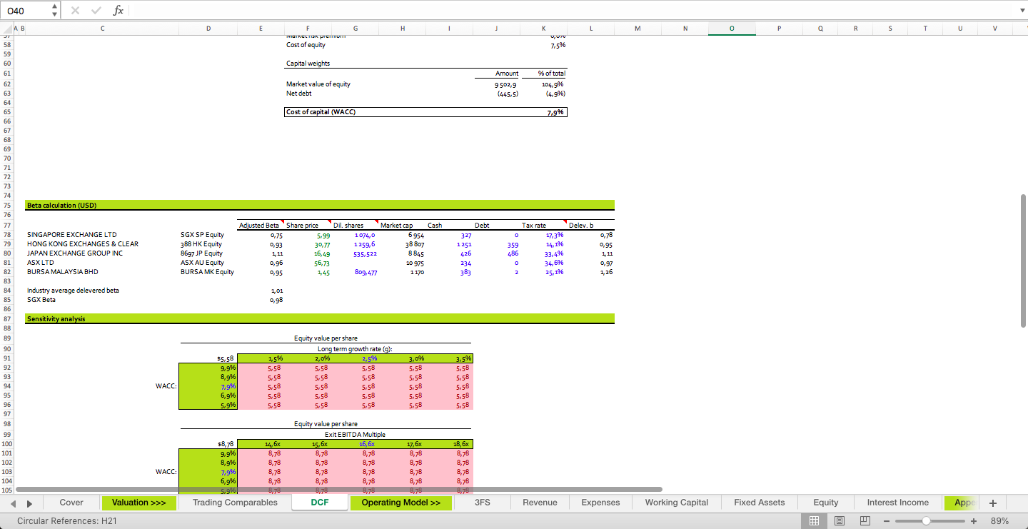This screenshot has width=1028, height=529.
Task: Click the confirm entry checkmark icon
Action: click(x=96, y=11)
